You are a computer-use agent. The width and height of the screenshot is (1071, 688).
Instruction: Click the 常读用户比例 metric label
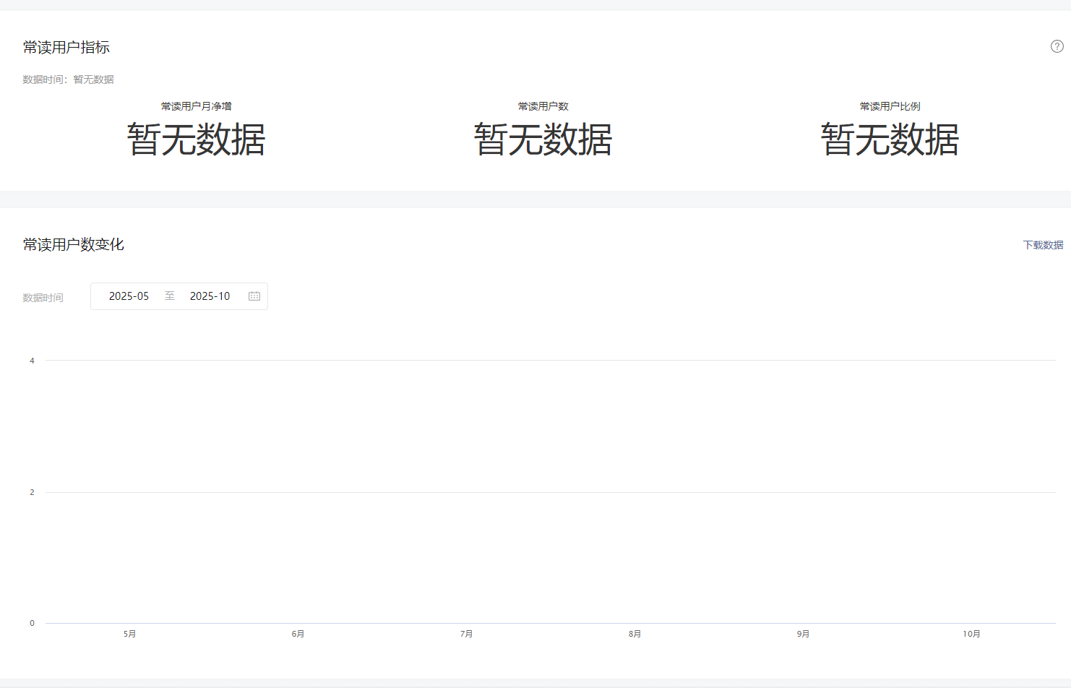pos(890,106)
